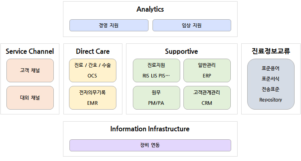This screenshot has width=301, height=161.
Task: Click the 일반관리 ERP box
Action: [207, 71]
